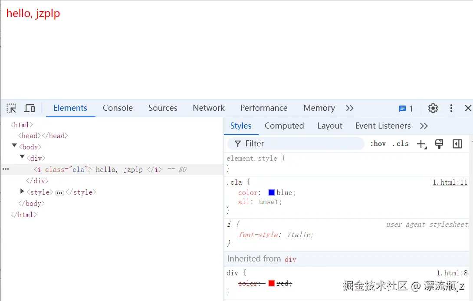
Task: Click the Filter styles input field
Action: (x=295, y=143)
